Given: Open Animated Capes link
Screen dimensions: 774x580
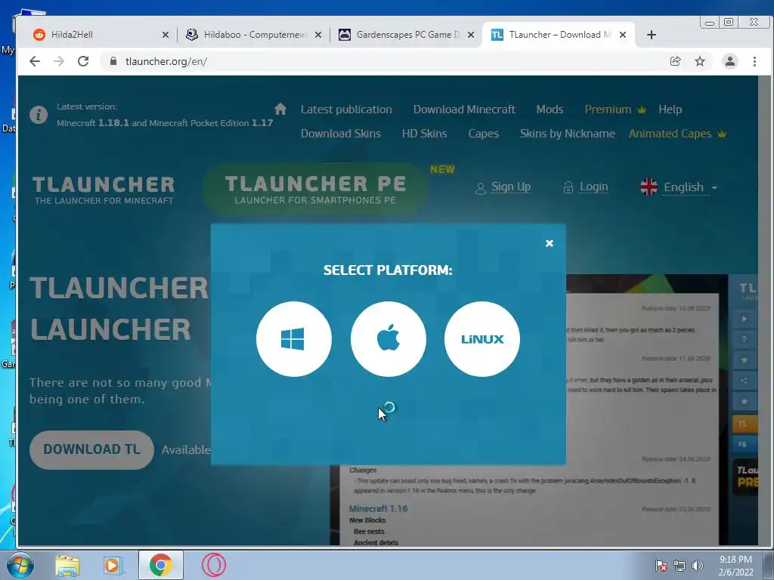Looking at the screenshot, I should (x=677, y=134).
